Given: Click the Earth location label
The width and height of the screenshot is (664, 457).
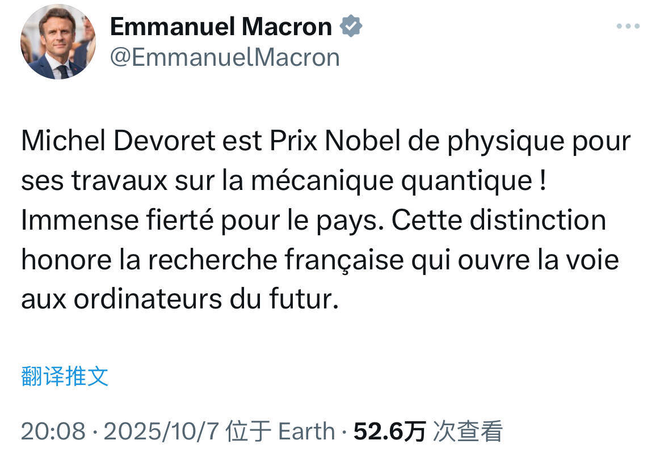Looking at the screenshot, I should pos(306,432).
